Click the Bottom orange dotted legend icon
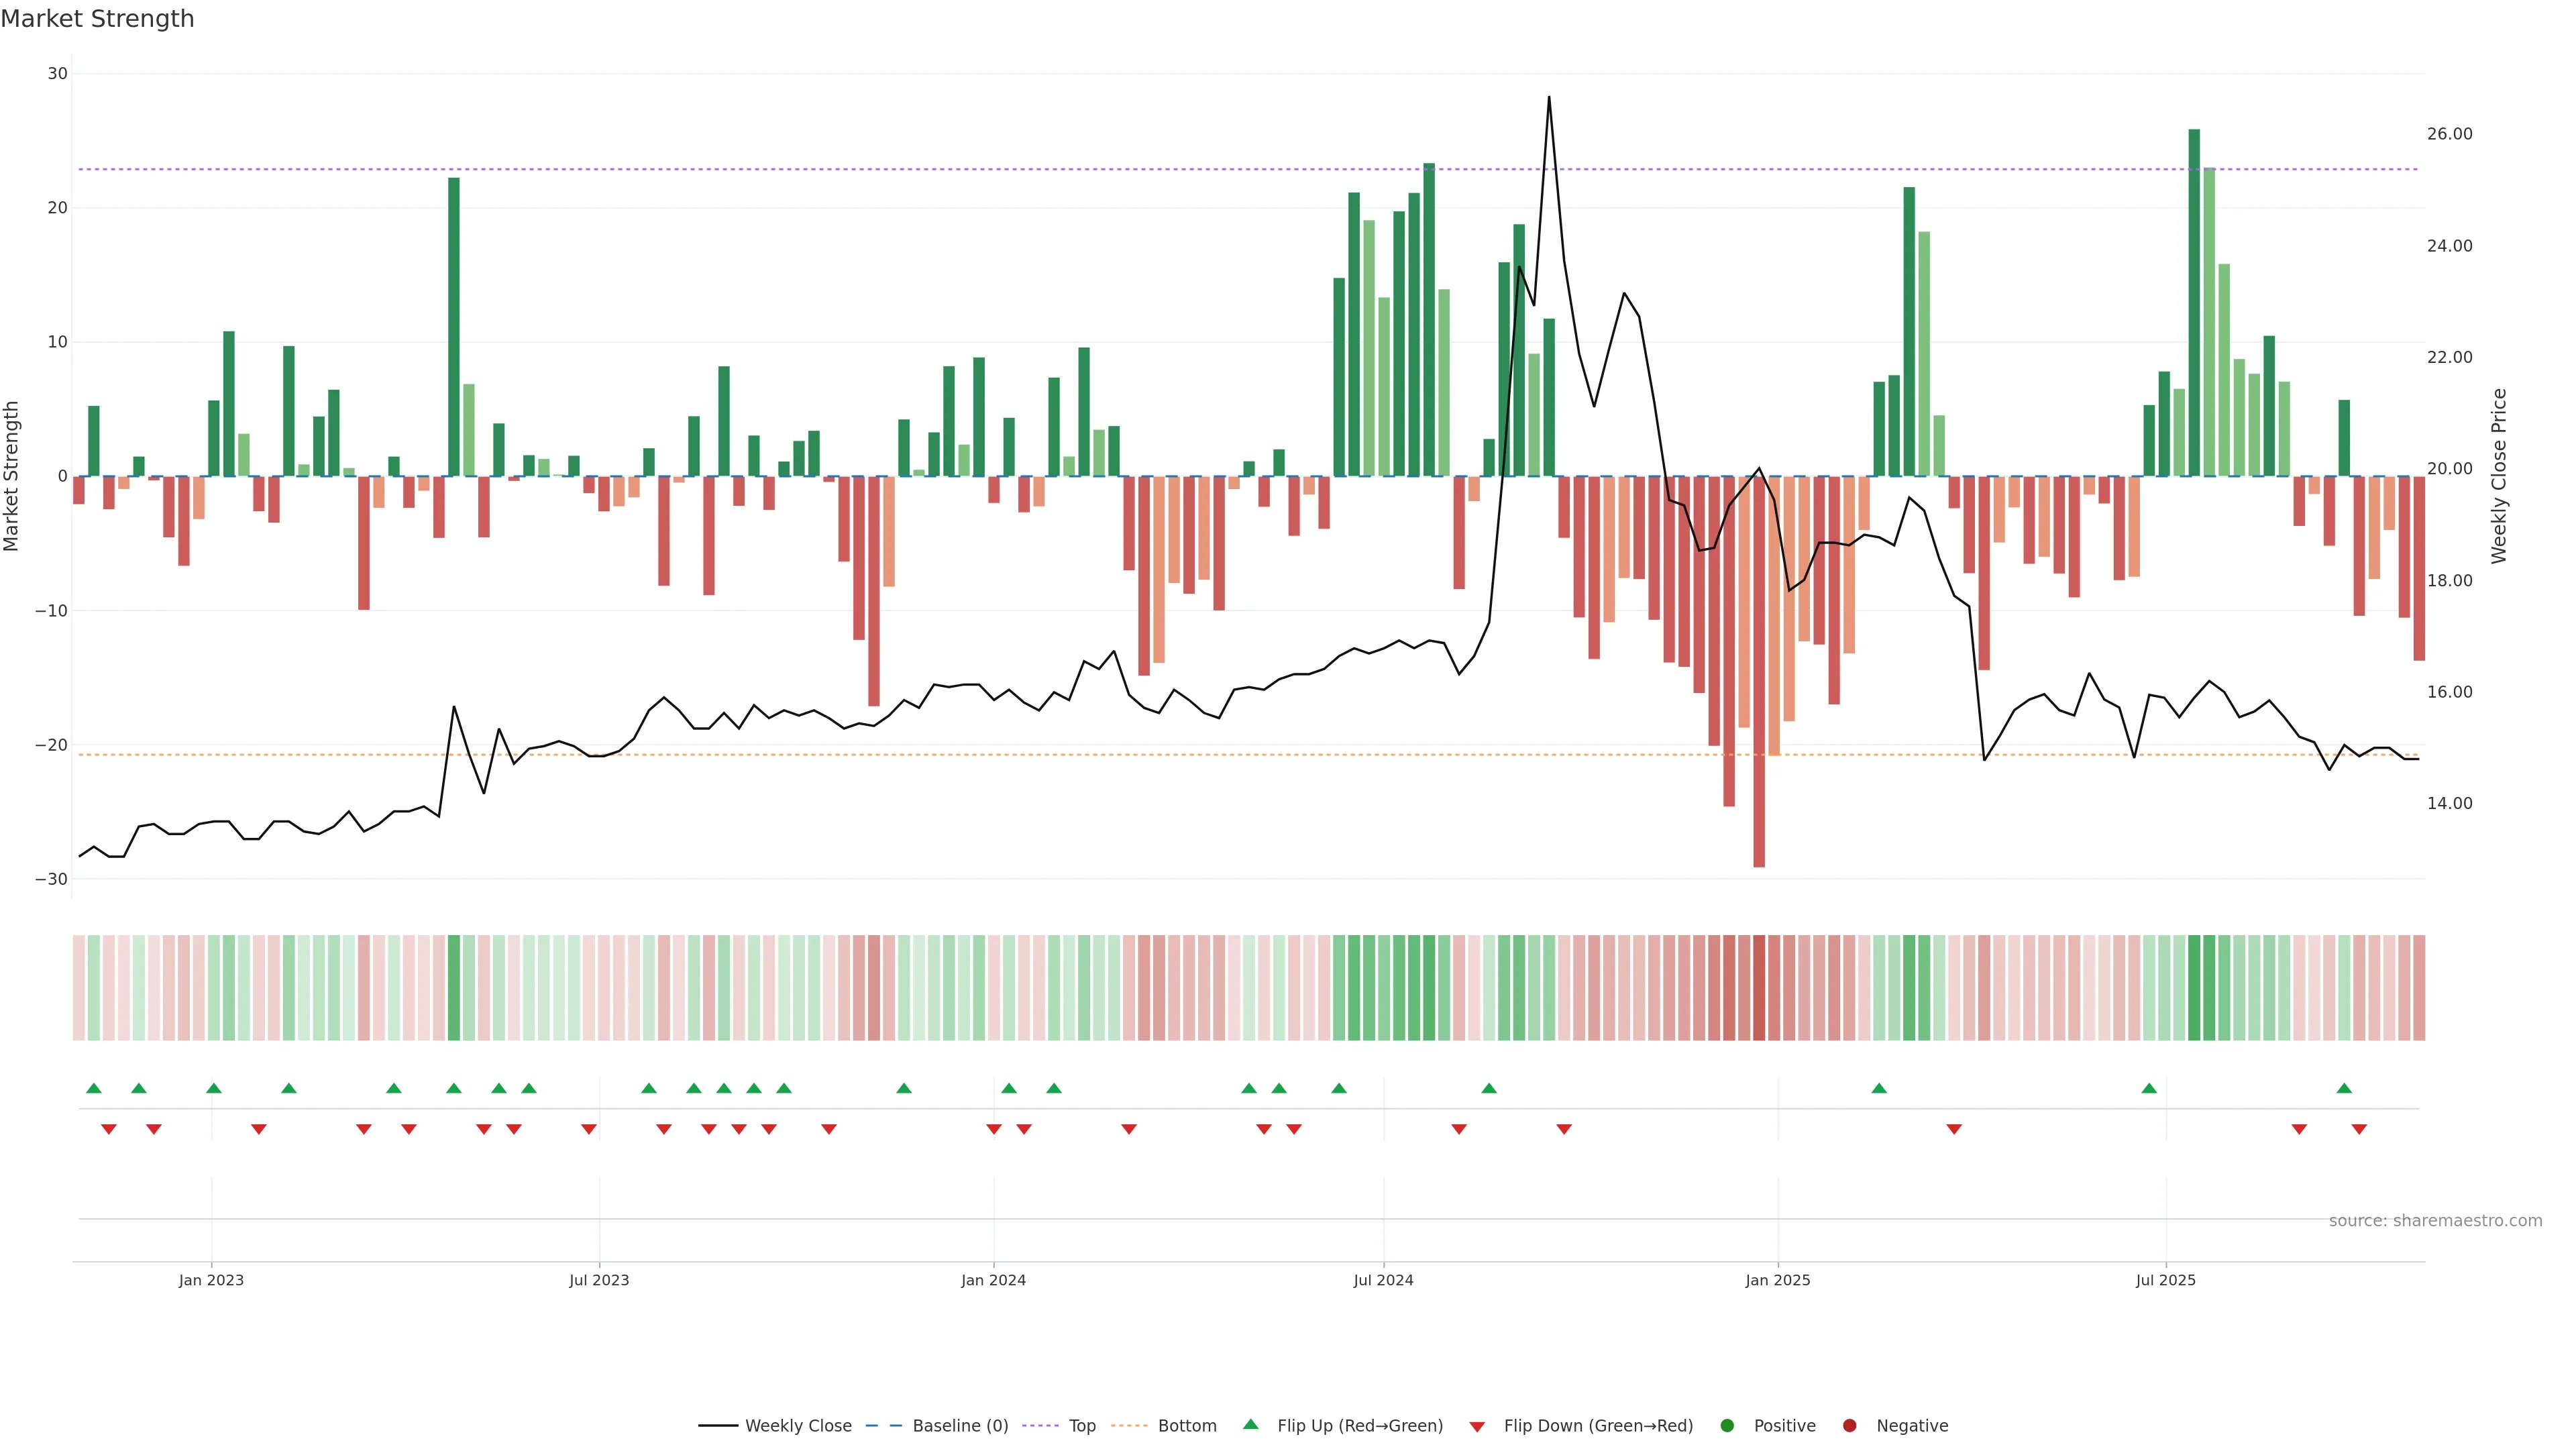The image size is (2576, 1449). pos(1129,1426)
